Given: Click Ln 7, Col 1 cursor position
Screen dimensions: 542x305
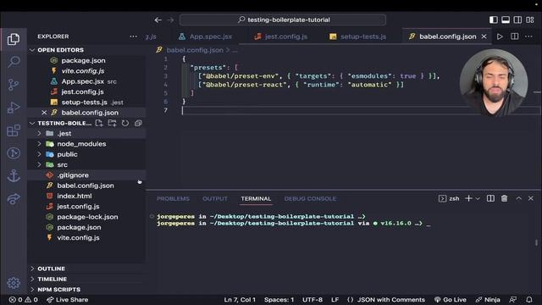Looking at the screenshot, I should pyautogui.click(x=240, y=299).
